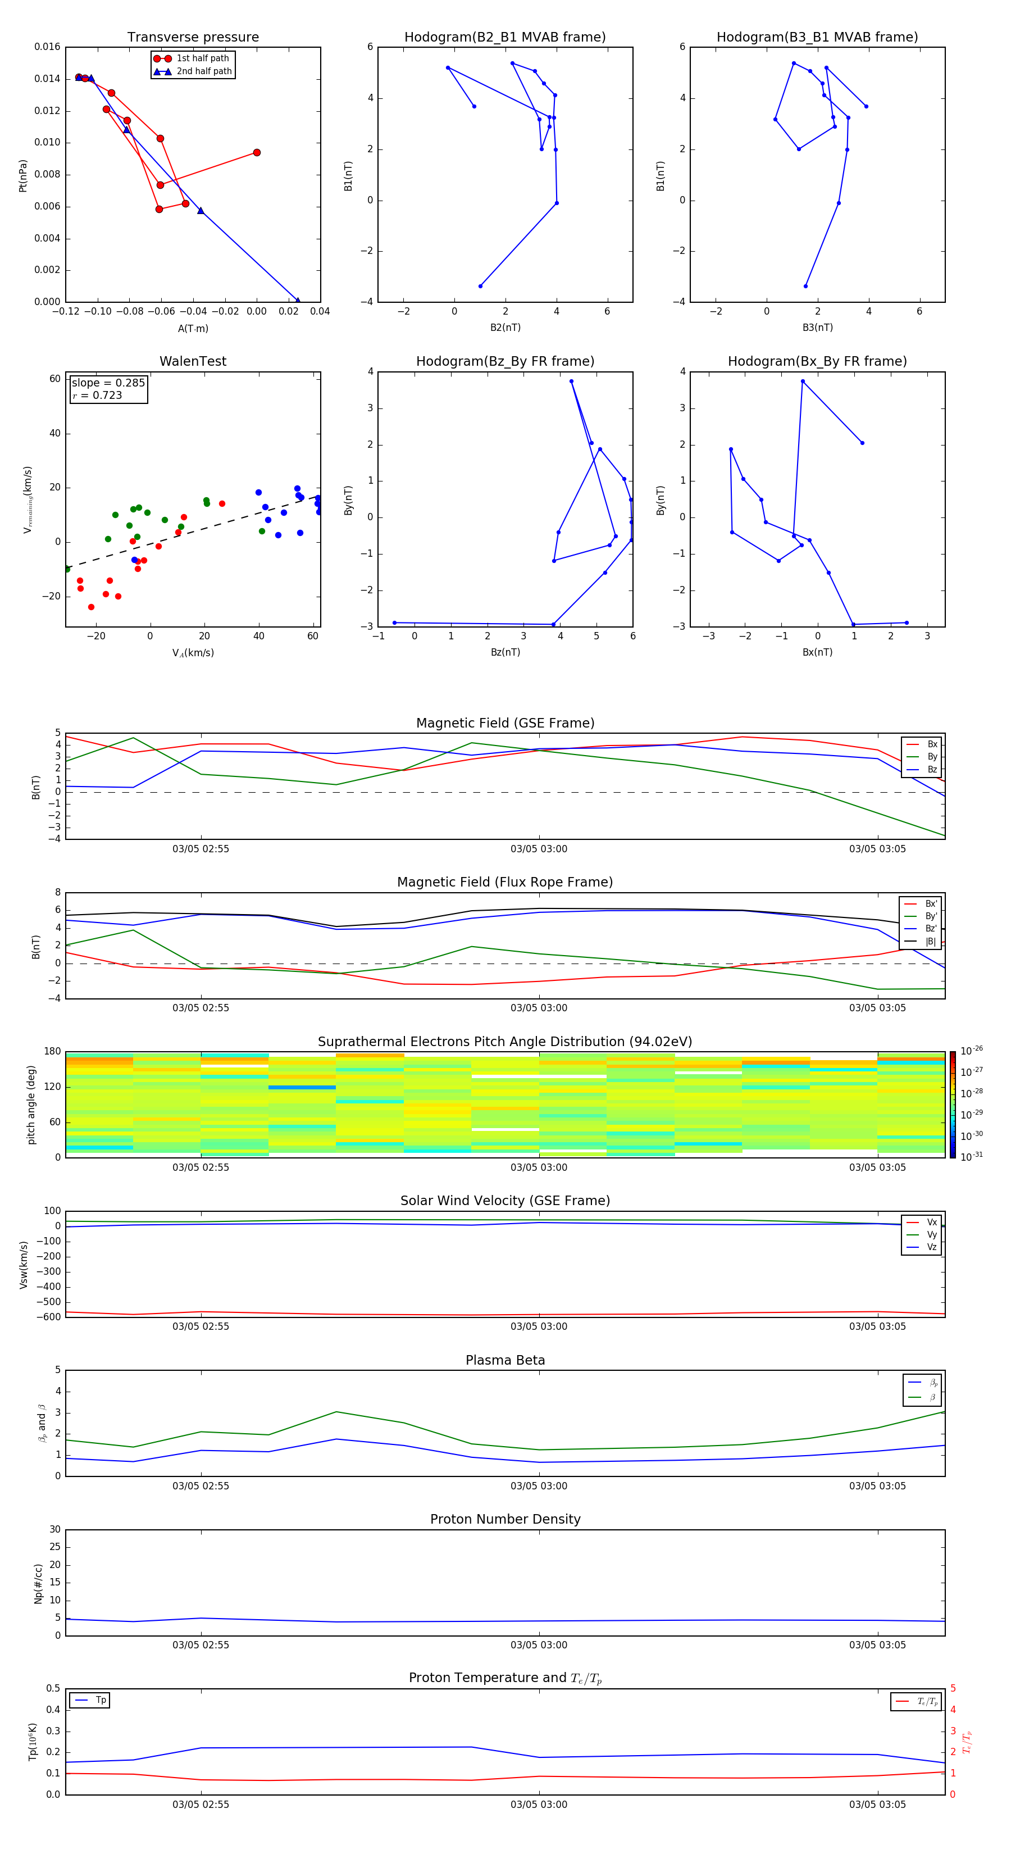Click the 'Solar Wind Velocity (GSE Frame)' title
Image resolution: width=1011 pixels, height=1854 pixels.
click(505, 1201)
